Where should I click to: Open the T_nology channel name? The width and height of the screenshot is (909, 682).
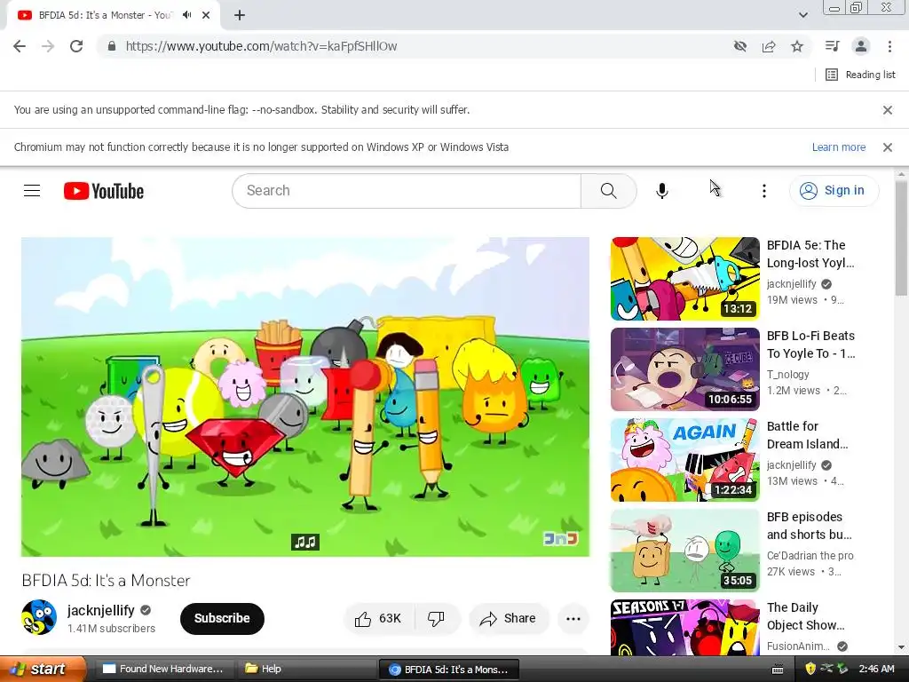(x=788, y=375)
